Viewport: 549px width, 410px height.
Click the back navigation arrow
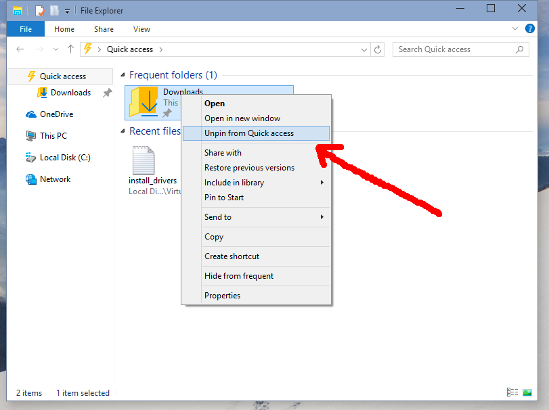tap(20, 49)
